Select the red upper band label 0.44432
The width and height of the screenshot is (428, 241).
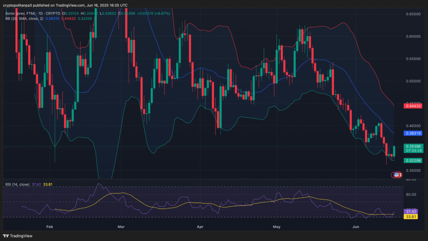pyautogui.click(x=413, y=106)
